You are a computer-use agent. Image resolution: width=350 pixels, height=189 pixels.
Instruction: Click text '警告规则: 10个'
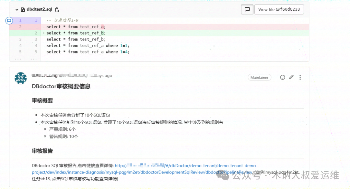64,136
